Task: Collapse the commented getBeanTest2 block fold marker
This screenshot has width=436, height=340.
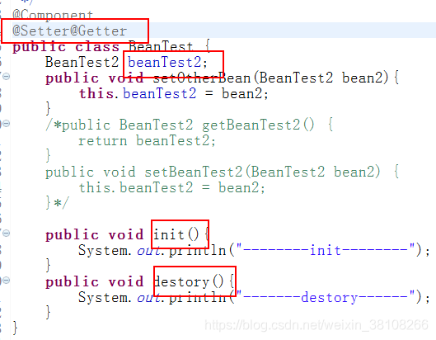Action: (6, 123)
